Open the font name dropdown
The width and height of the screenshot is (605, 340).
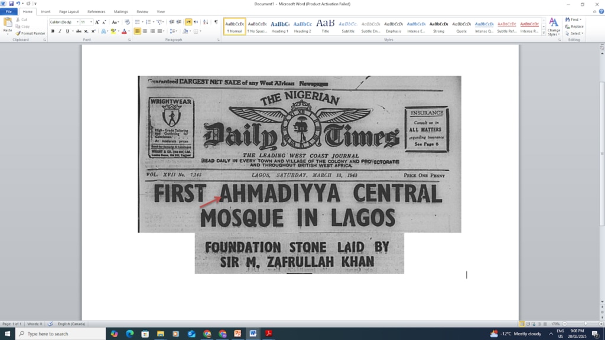pos(77,22)
